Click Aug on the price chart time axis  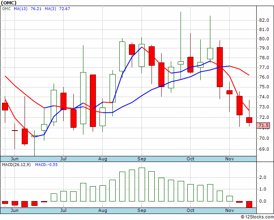click(103, 159)
